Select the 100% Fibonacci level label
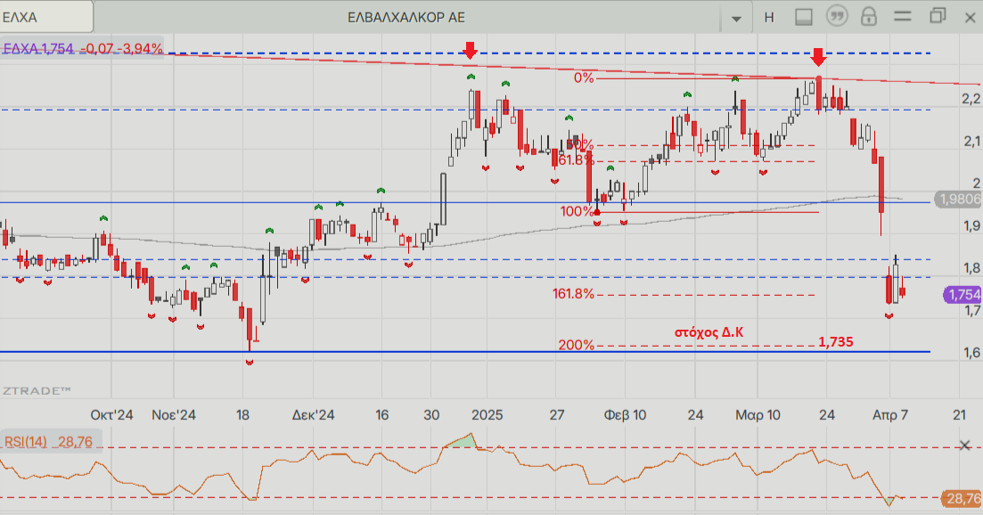Screen dimensions: 983x515 577,211
